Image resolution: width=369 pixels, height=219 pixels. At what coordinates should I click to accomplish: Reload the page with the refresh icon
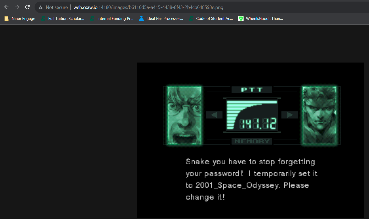click(27, 7)
